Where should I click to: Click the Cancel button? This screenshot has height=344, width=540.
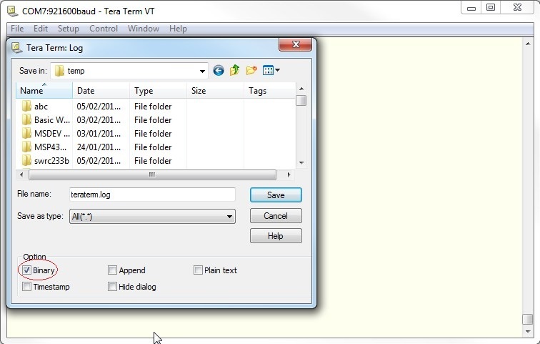click(x=276, y=216)
